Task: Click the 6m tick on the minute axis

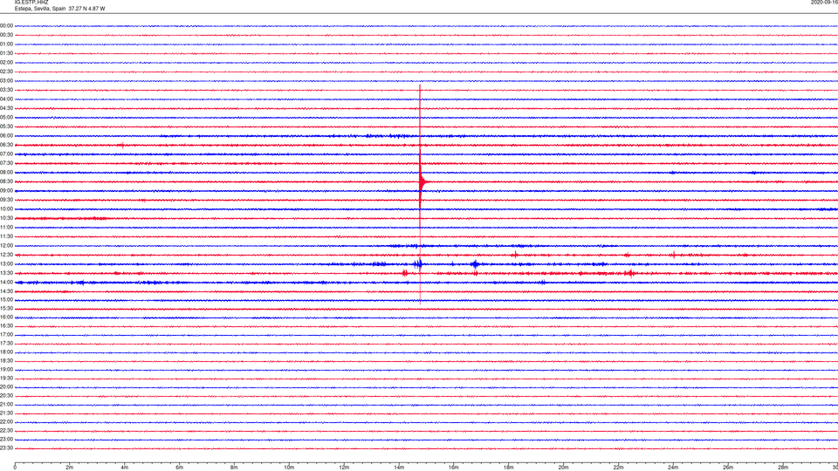Action: (x=179, y=468)
